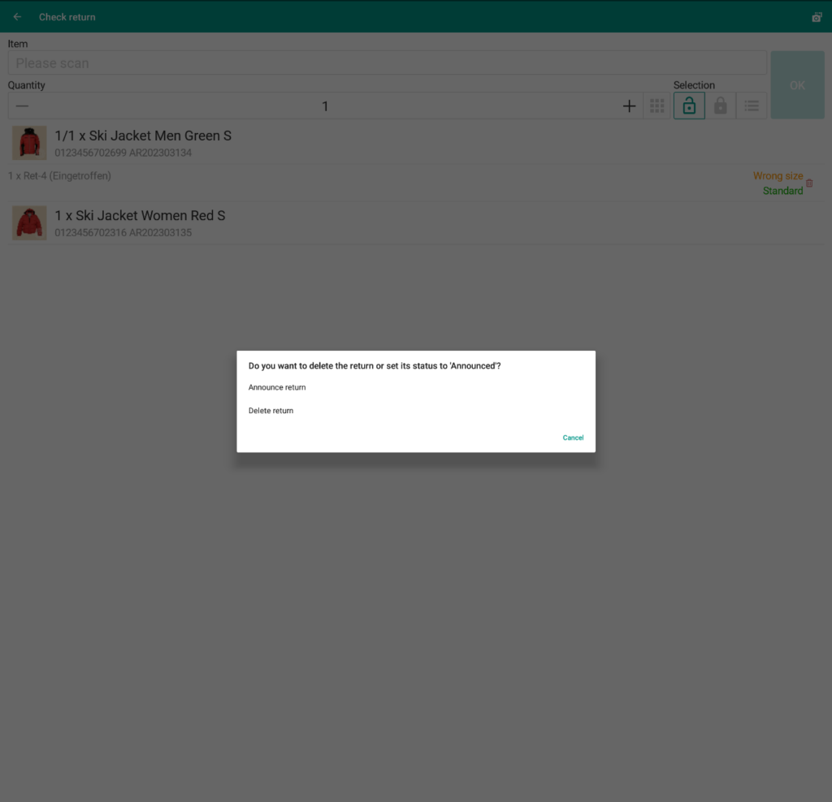Select the closed padlock selection mode

(720, 106)
